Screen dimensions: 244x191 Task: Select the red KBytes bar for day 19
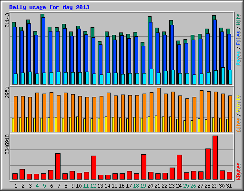click(x=143, y=167)
